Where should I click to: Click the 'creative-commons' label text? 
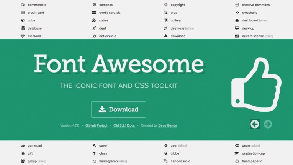(256, 5)
